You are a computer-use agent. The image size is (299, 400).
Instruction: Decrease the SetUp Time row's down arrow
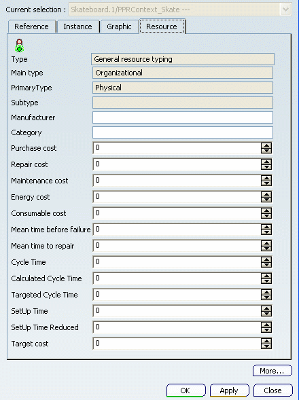(x=266, y=314)
